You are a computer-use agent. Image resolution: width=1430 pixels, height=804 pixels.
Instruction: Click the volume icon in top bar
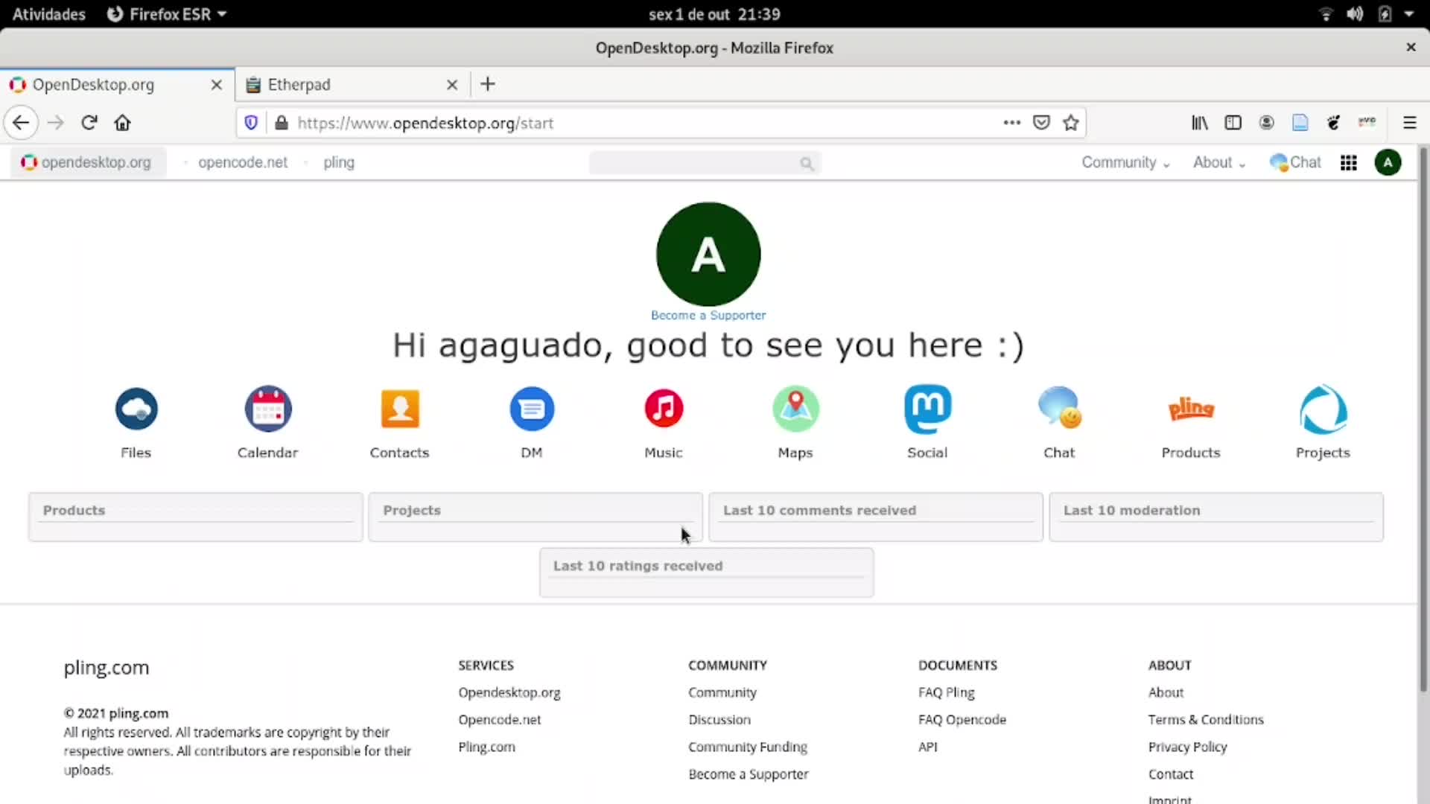(x=1355, y=14)
